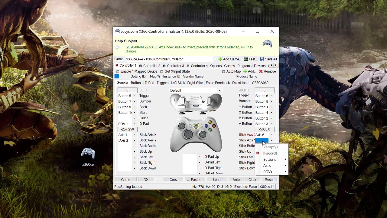Screen dimensions: 387x218
Task: Click the left thumbstick on controller image
Action: click(x=182, y=126)
